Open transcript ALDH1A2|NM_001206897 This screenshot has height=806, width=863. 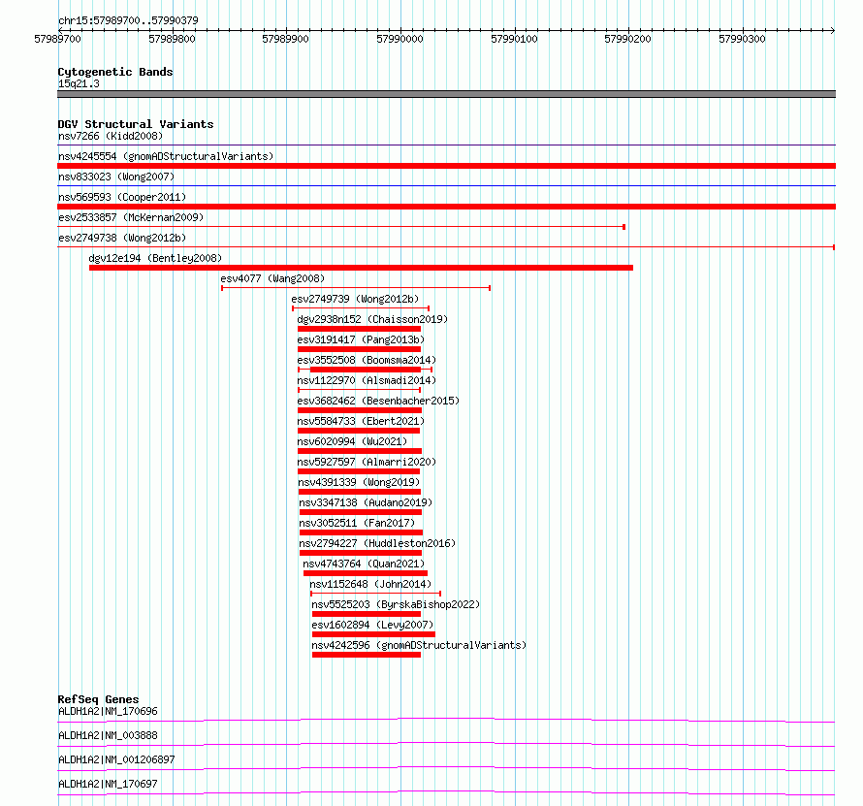(116, 759)
